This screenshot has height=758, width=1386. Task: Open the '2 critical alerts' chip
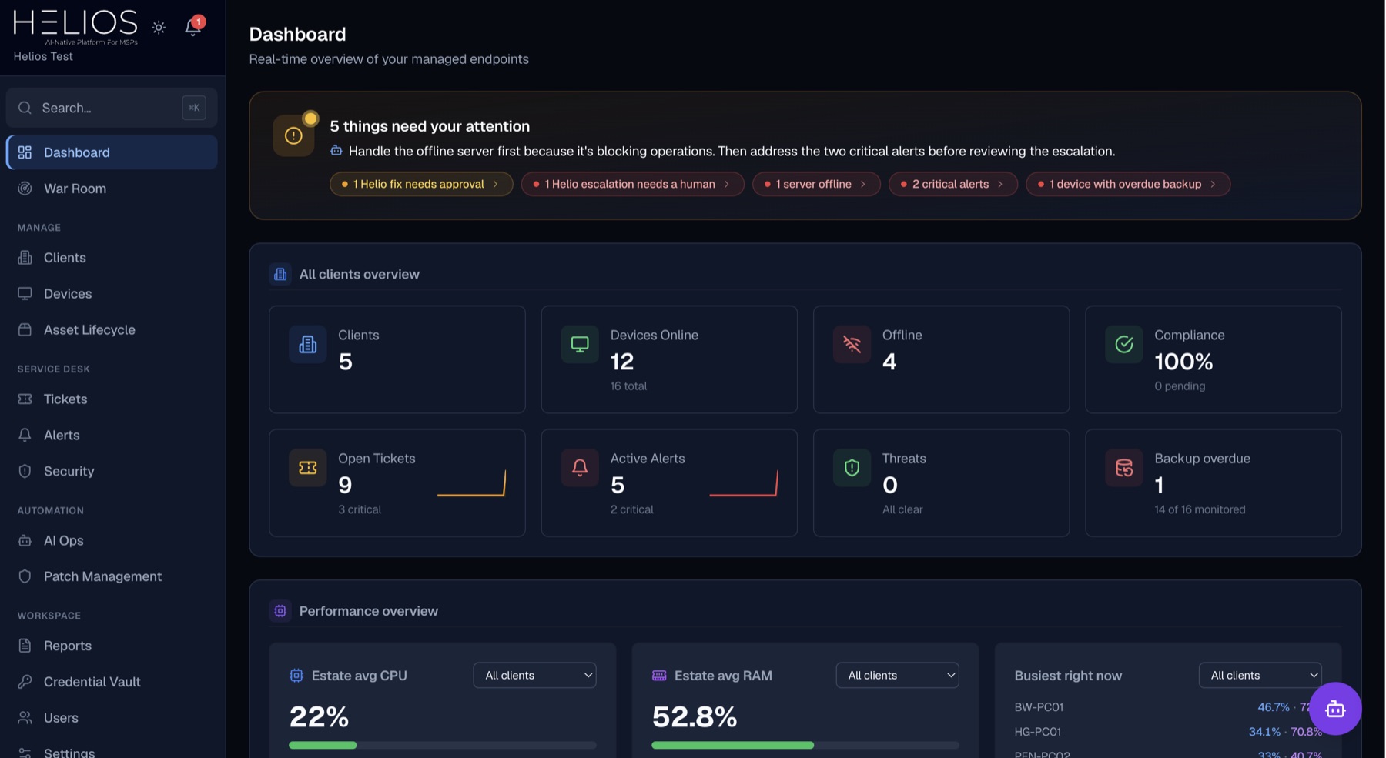[x=953, y=185]
